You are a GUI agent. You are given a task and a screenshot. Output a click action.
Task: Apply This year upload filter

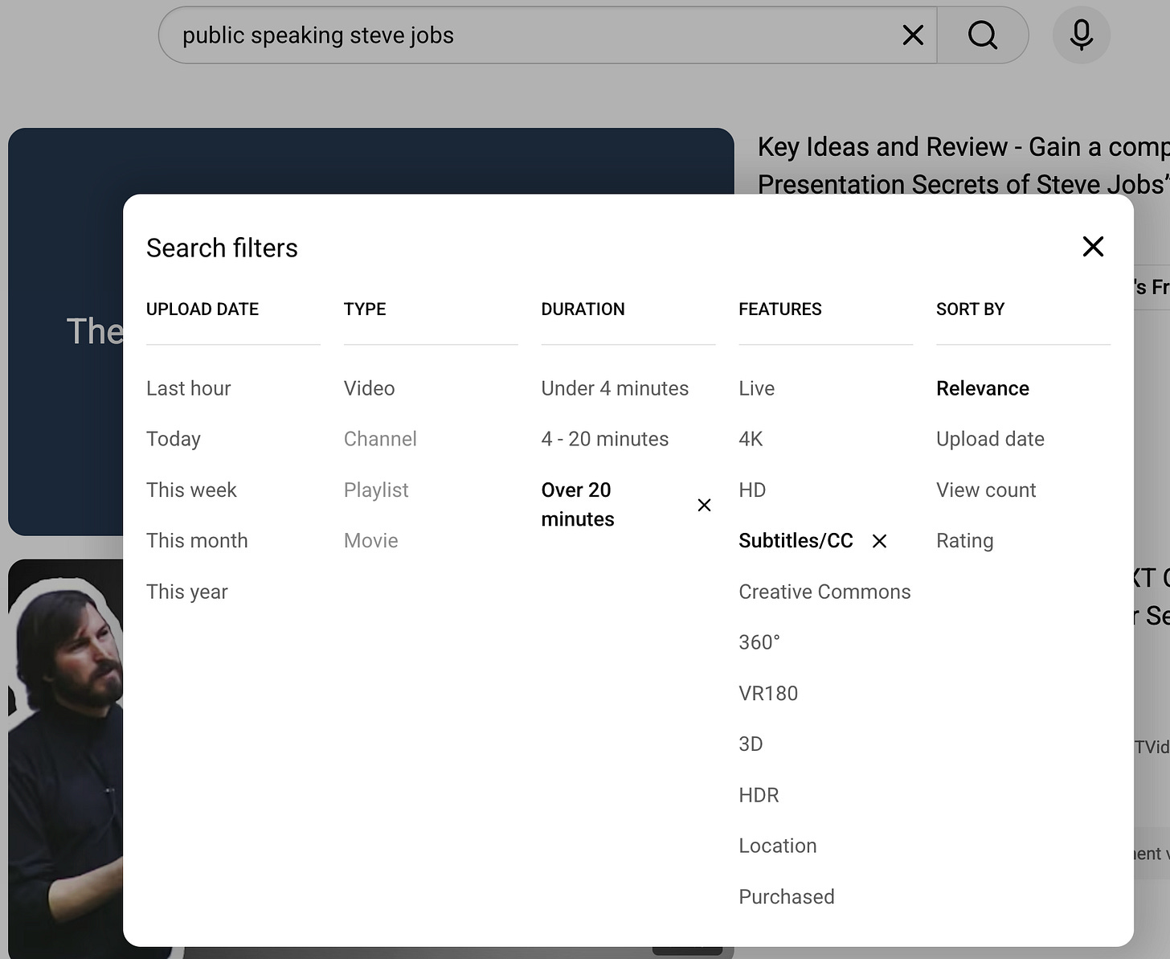pos(187,592)
